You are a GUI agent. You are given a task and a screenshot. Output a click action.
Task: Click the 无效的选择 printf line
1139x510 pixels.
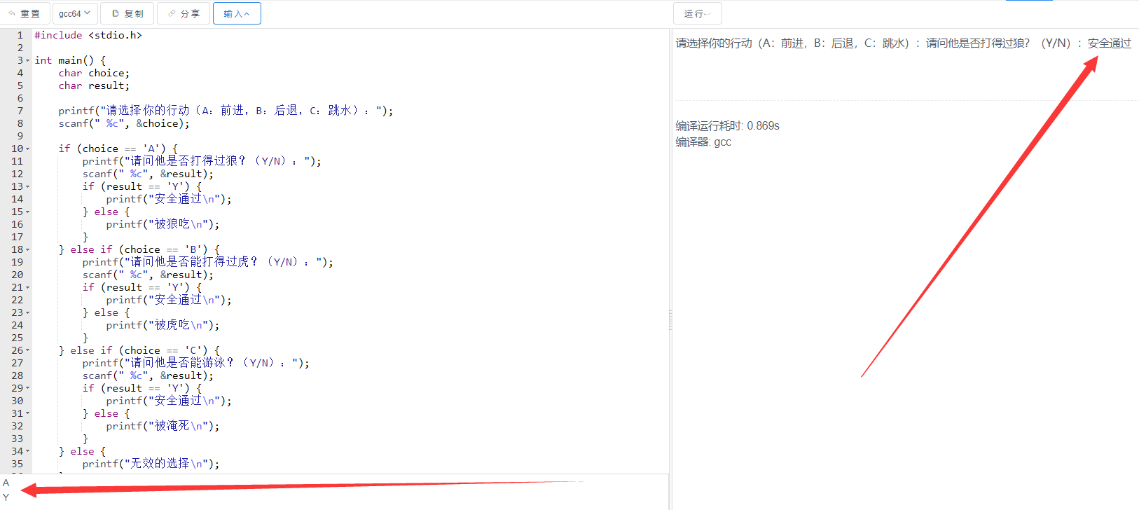click(x=151, y=464)
